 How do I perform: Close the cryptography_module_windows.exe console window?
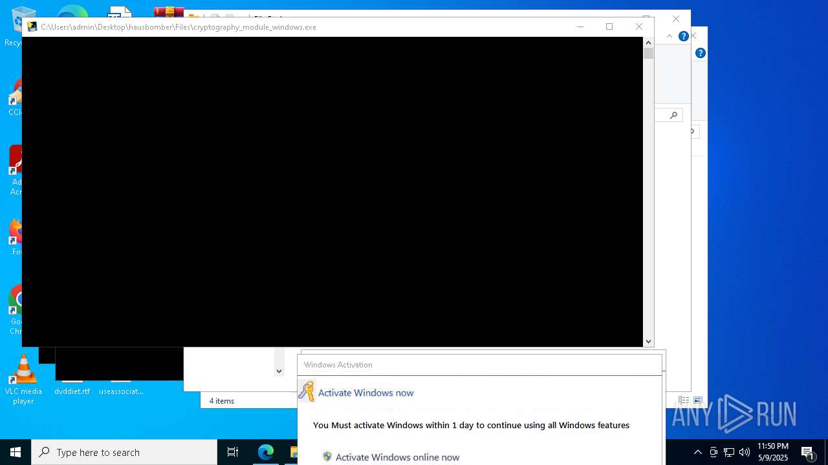tap(639, 26)
